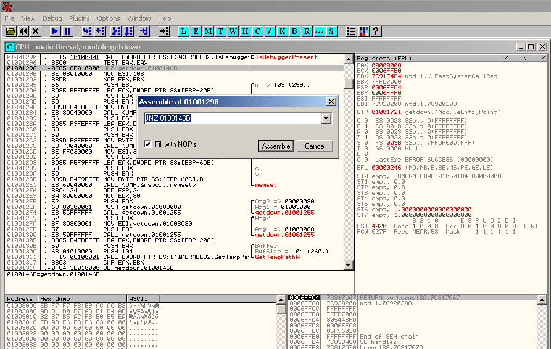Click the JNZ 0100146D instruction input field
Screen dimensions: 551x349
click(232, 118)
